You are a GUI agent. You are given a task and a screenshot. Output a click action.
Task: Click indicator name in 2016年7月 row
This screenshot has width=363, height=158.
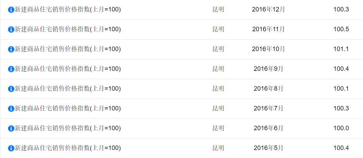(x=68, y=108)
